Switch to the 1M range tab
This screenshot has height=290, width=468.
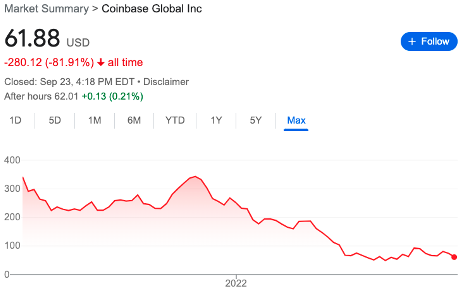pos(94,120)
